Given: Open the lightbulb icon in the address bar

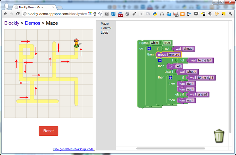Looking at the screenshot, I should click(x=95, y=14).
